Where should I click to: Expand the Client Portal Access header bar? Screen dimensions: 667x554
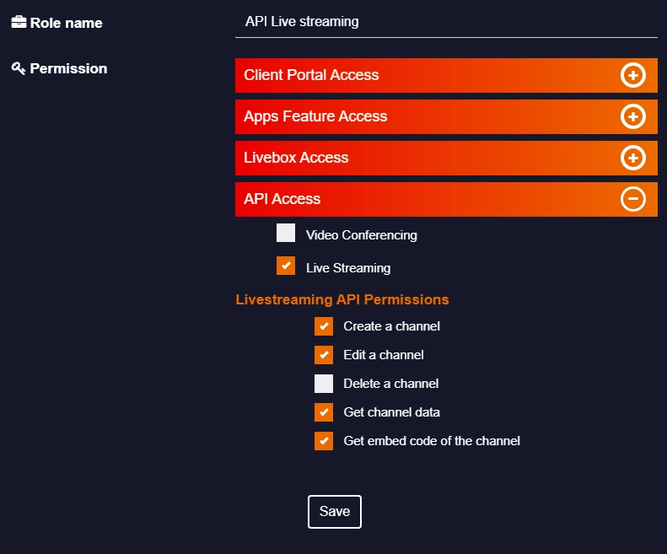(446, 75)
